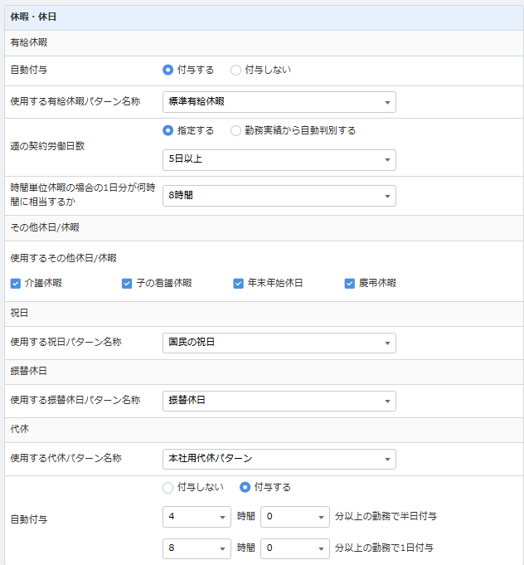Select 付与する for compensatory leave auto-grant
The width and height of the screenshot is (524, 565).
coord(245,487)
